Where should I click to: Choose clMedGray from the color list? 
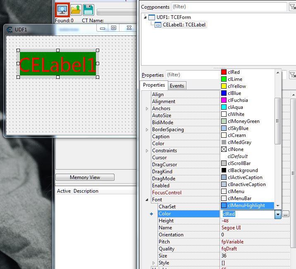tap(247, 142)
